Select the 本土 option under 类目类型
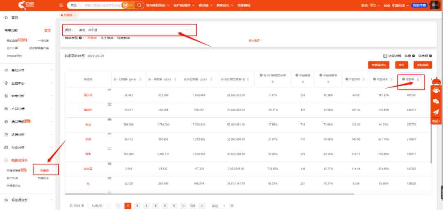The width and height of the screenshot is (443, 210). [x=107, y=38]
